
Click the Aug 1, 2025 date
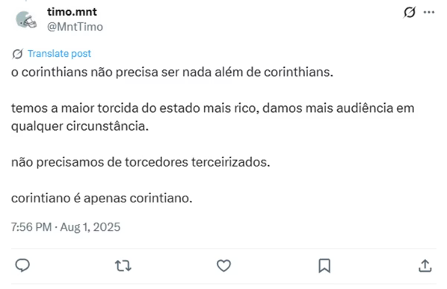(90, 227)
